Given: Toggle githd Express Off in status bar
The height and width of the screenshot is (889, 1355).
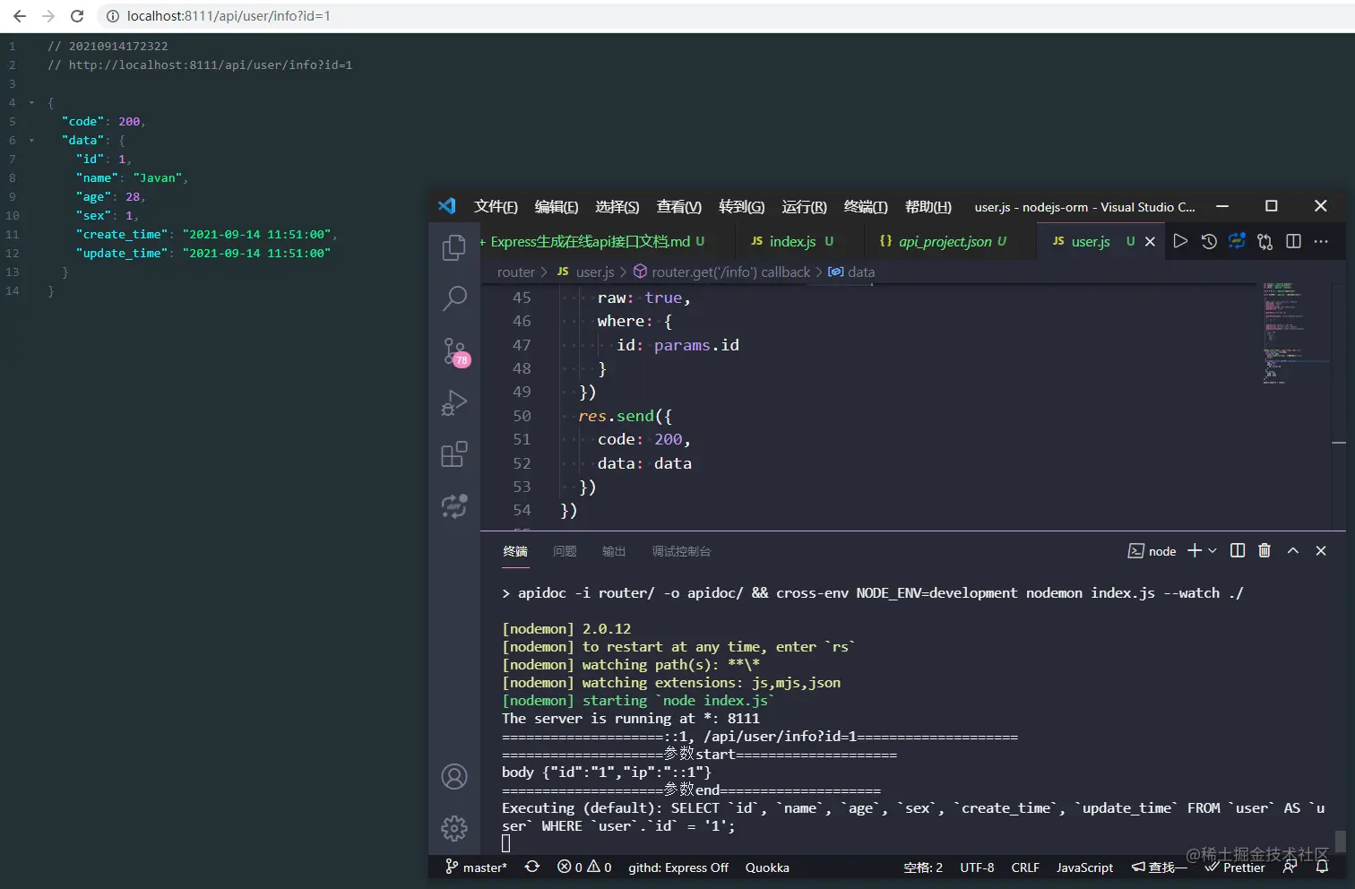Looking at the screenshot, I should pyautogui.click(x=678, y=867).
